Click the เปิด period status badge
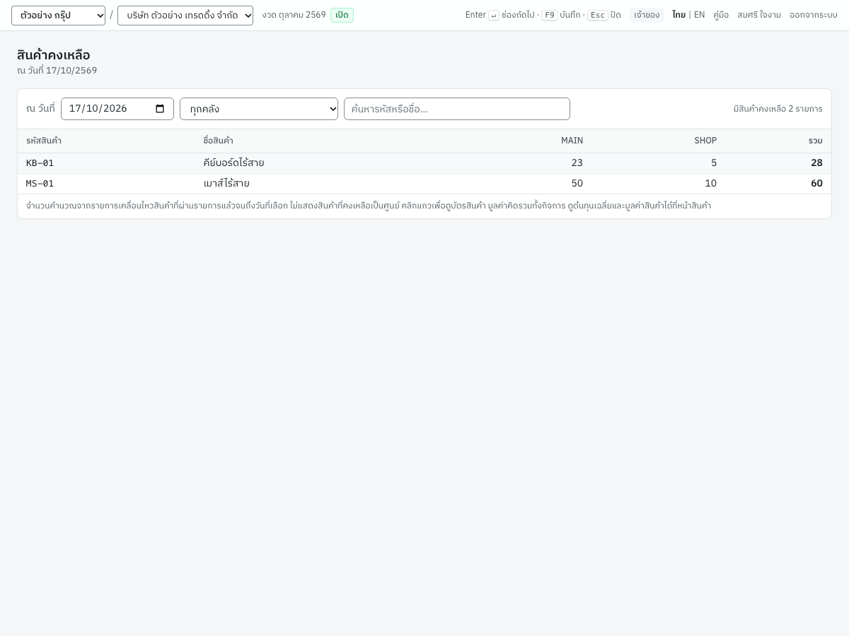This screenshot has width=849, height=636. click(x=342, y=15)
